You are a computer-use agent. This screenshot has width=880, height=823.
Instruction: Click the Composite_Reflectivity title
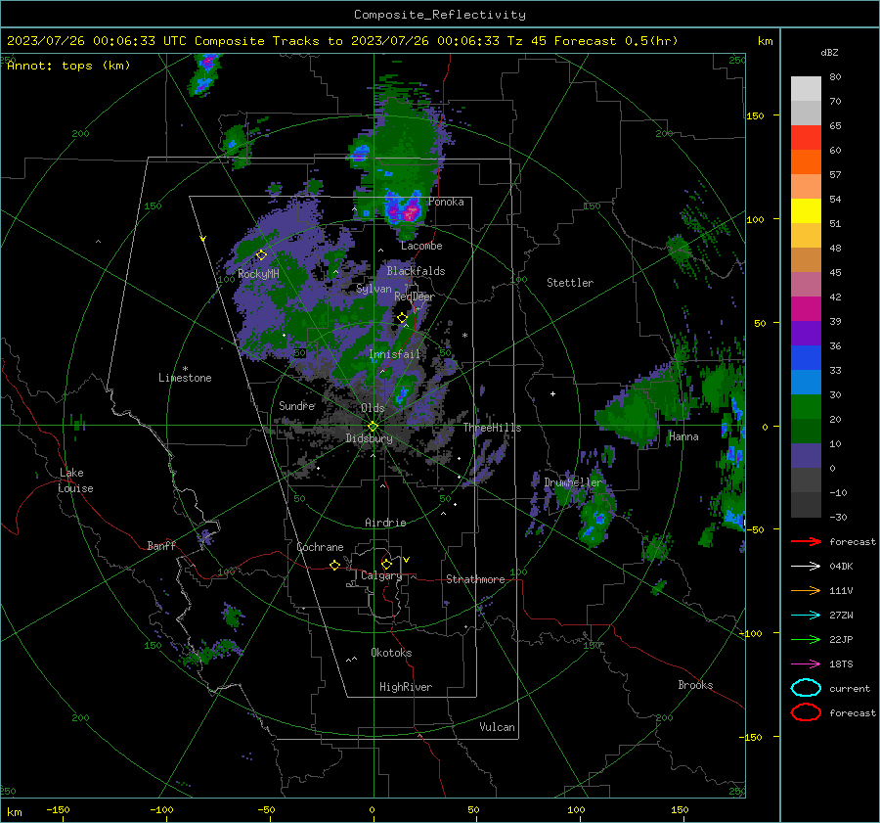click(x=440, y=15)
